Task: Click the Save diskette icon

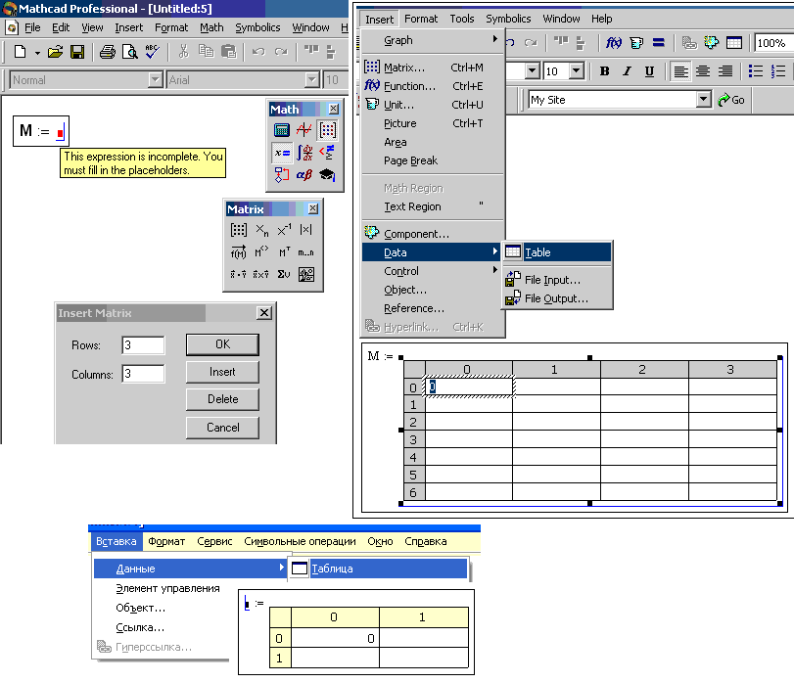Action: pos(77,52)
